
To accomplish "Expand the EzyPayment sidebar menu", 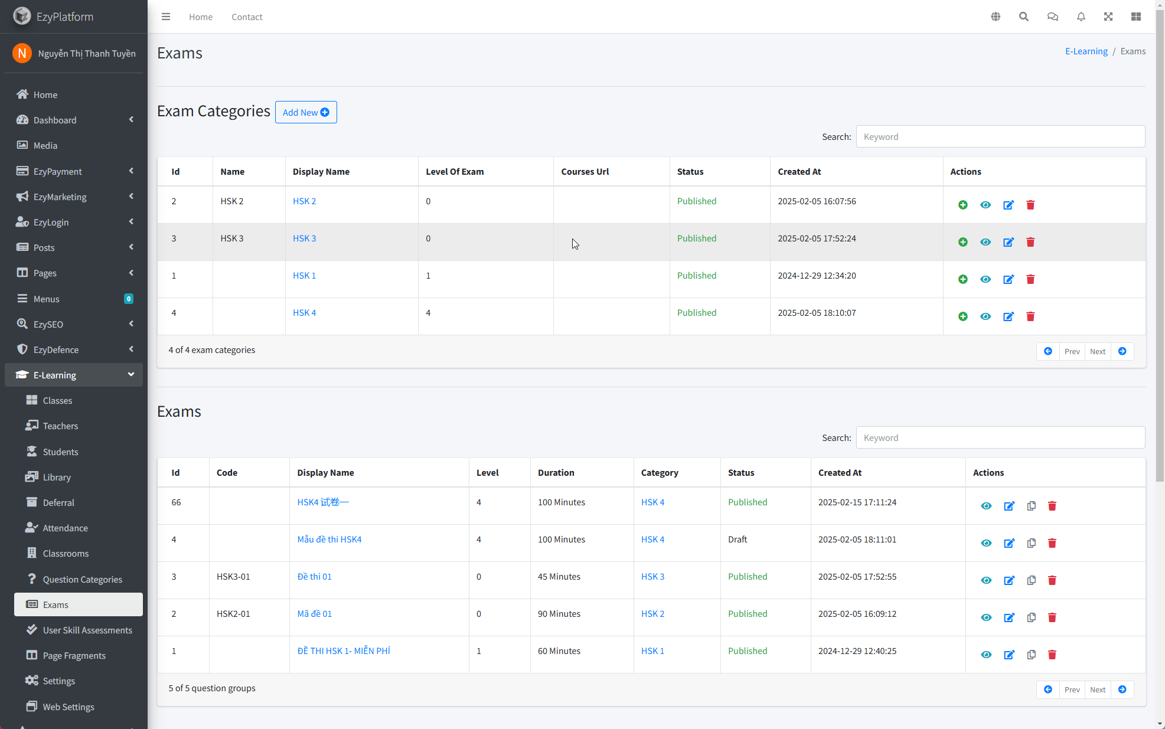I will pyautogui.click(x=74, y=171).
